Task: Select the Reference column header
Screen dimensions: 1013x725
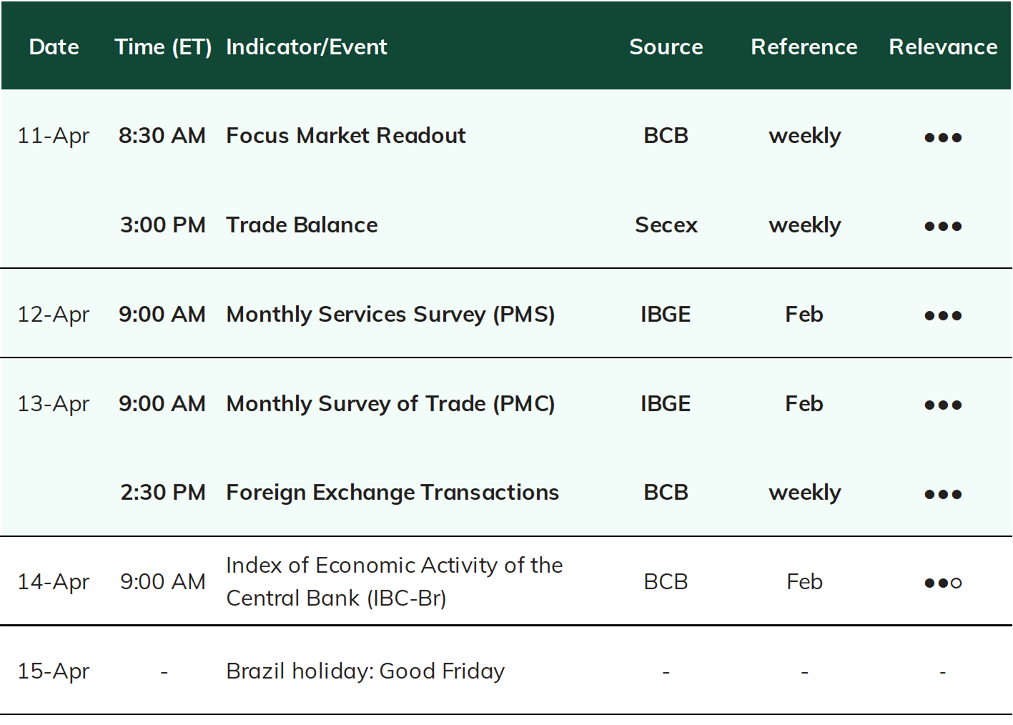Action: (804, 46)
